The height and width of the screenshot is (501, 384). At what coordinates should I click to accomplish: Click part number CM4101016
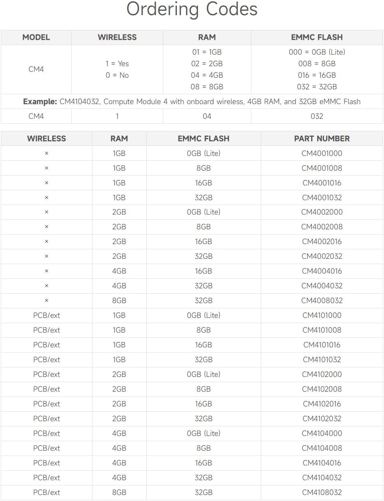point(322,345)
